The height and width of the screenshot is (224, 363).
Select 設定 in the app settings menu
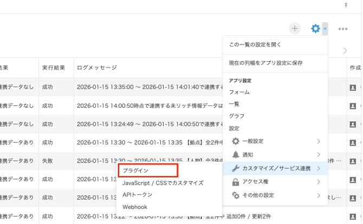[234, 128]
